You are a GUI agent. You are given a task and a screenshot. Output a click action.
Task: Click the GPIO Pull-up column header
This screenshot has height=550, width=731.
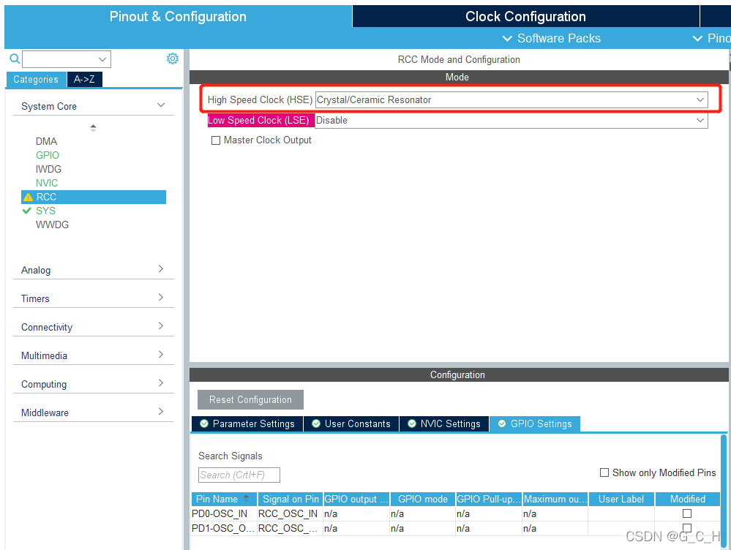489,499
